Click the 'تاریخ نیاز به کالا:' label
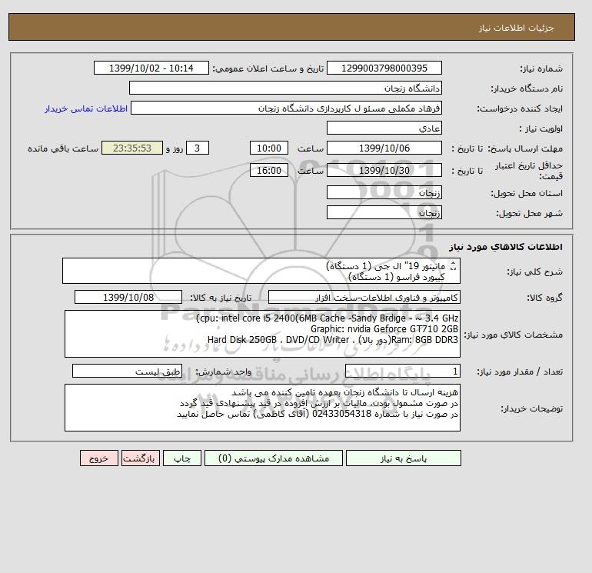The height and width of the screenshot is (573, 592). point(221,298)
